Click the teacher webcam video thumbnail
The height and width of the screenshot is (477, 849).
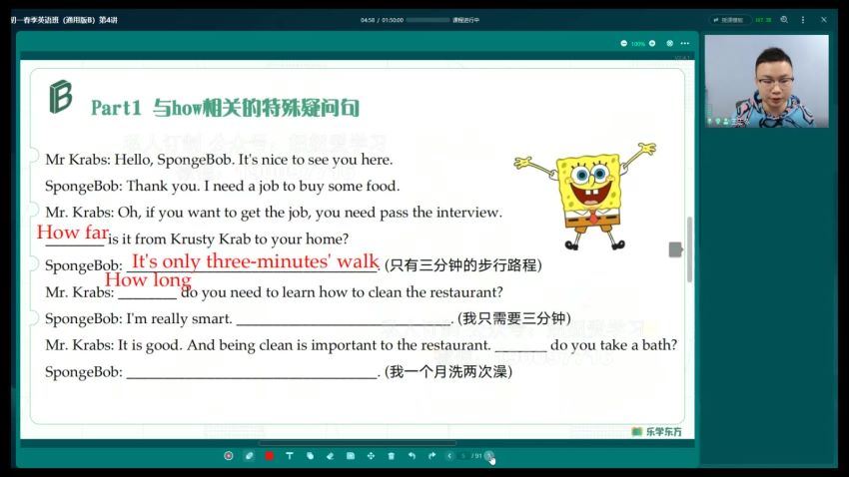766,81
